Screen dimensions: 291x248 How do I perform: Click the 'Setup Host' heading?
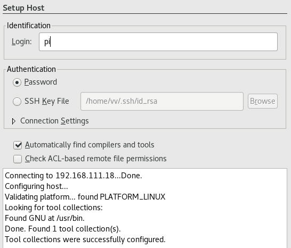coord(23,8)
